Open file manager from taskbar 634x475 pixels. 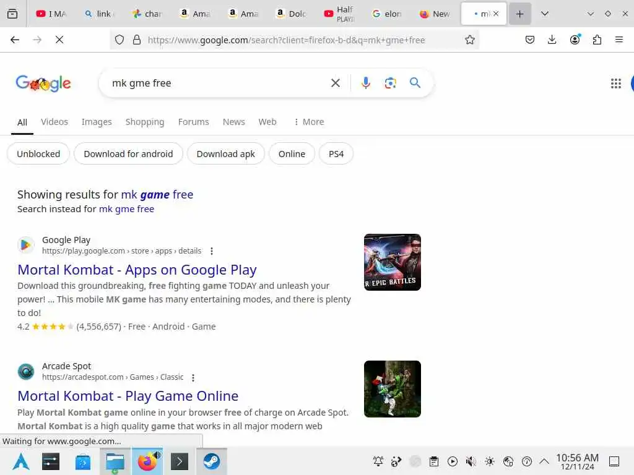tap(115, 461)
